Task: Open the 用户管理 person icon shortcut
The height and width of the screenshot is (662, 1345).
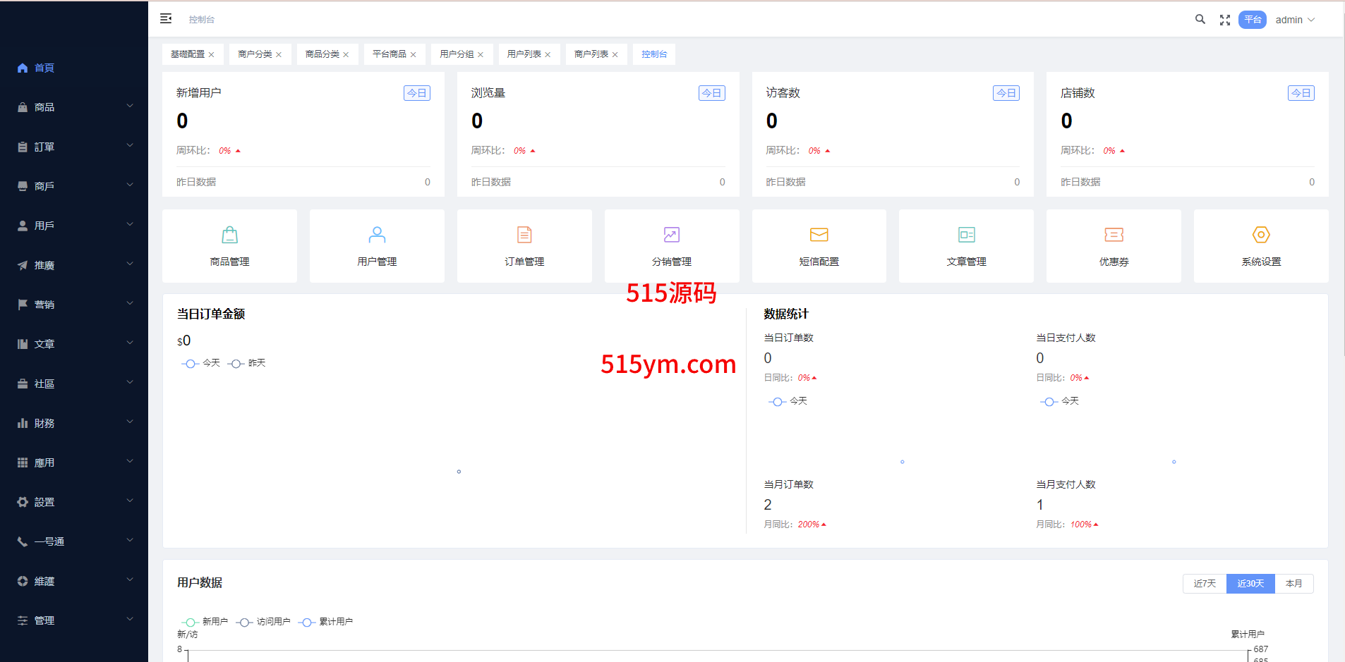Action: (x=377, y=235)
